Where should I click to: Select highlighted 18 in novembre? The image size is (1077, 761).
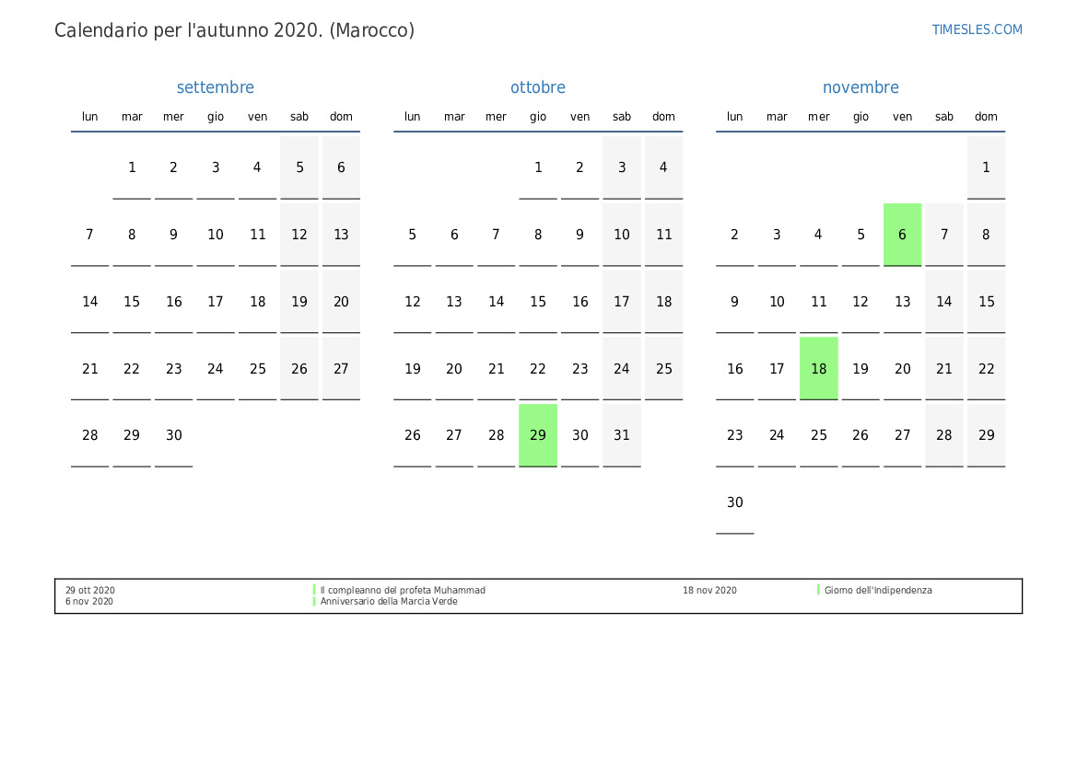tap(818, 368)
